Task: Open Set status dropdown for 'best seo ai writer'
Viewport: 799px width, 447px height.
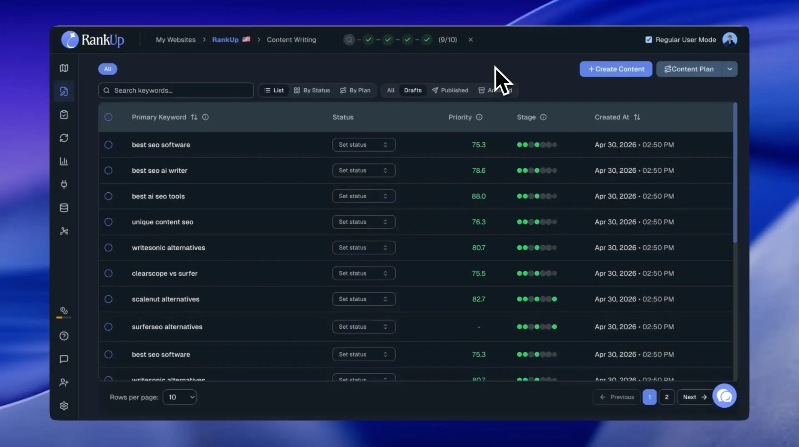Action: [x=364, y=170]
